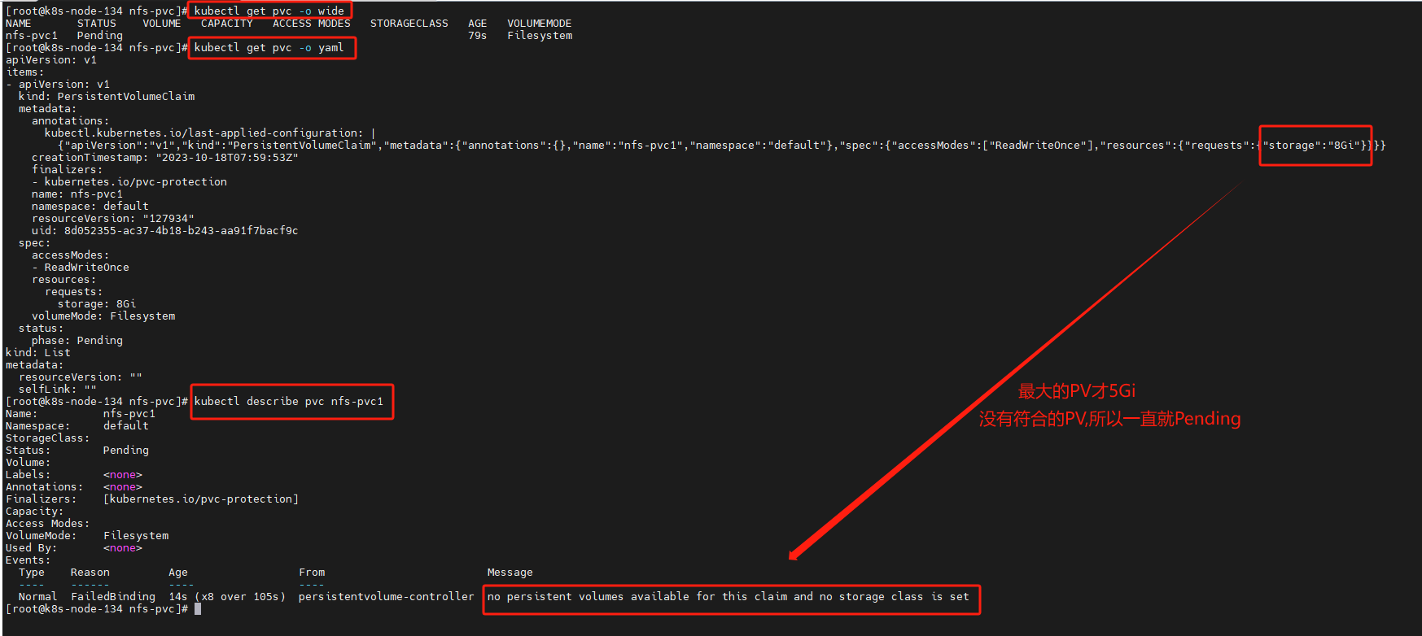Click the Pending status in the table row
This screenshot has width=1422, height=636.
point(100,35)
